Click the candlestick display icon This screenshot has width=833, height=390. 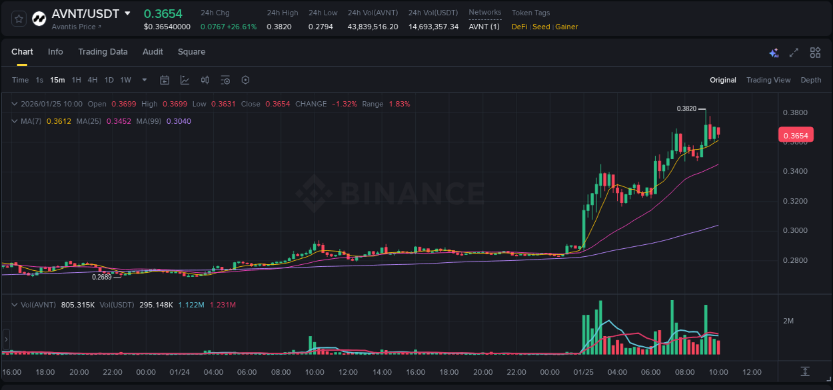(x=205, y=80)
